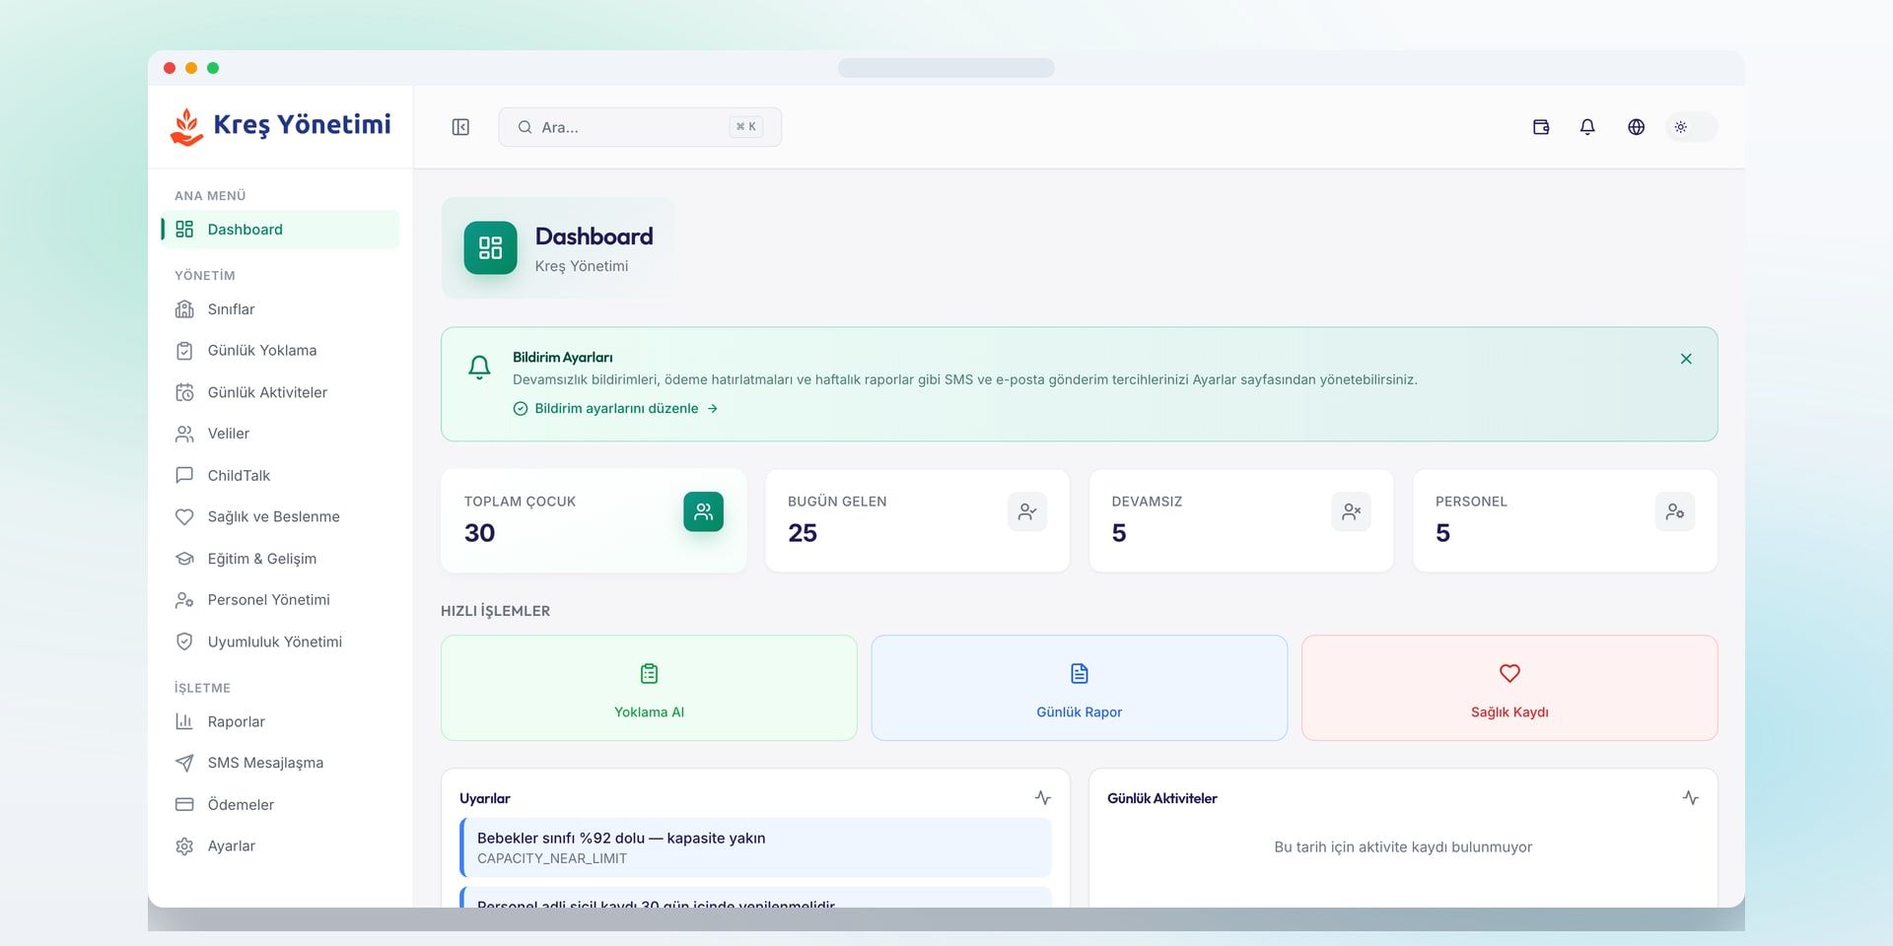This screenshot has width=1893, height=946.
Task: Click the Uyarılar activity pulse icon
Action: point(1043,798)
